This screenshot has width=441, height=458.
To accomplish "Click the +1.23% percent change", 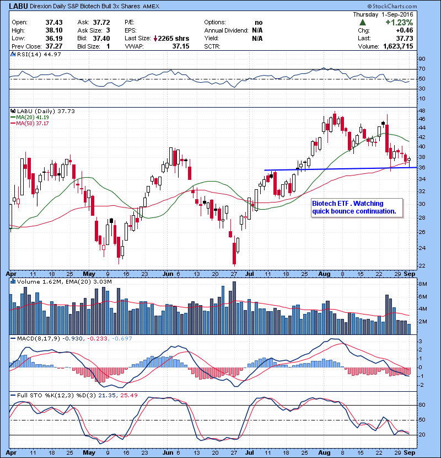I will pyautogui.click(x=399, y=23).
